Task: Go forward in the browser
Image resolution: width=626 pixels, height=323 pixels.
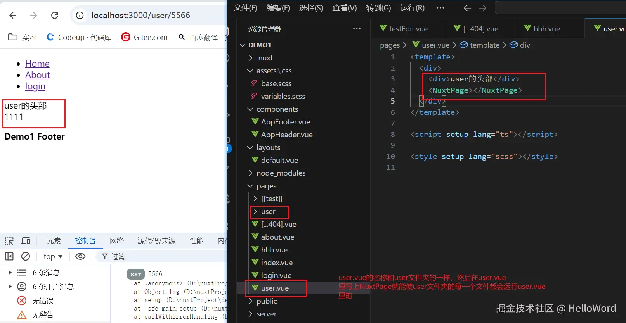Action: (x=34, y=15)
